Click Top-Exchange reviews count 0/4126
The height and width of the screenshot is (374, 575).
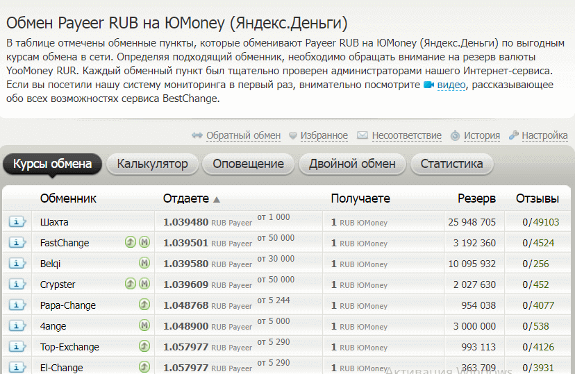[x=538, y=347]
